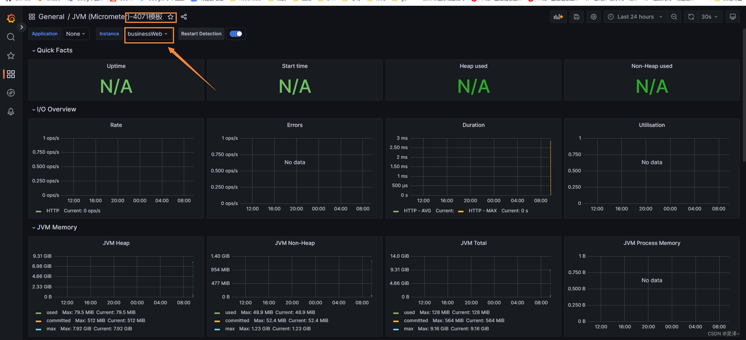Click the Heap used N/A value
This screenshot has height=340, width=746.
474,86
